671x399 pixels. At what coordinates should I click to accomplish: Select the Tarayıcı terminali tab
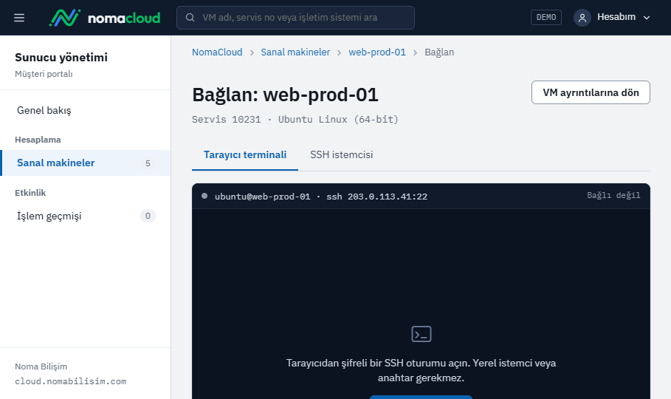click(245, 154)
